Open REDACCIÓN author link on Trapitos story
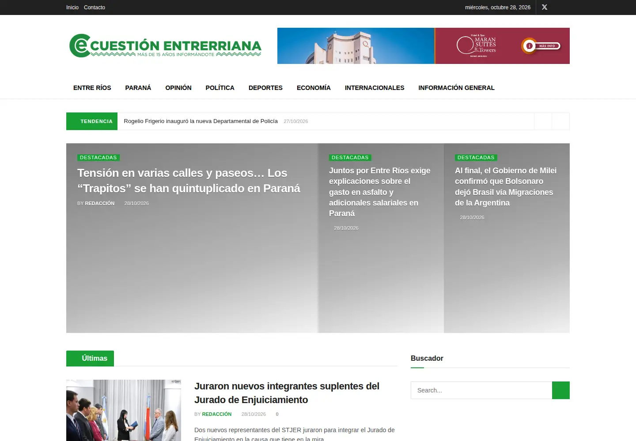The image size is (636, 441). (x=99, y=203)
